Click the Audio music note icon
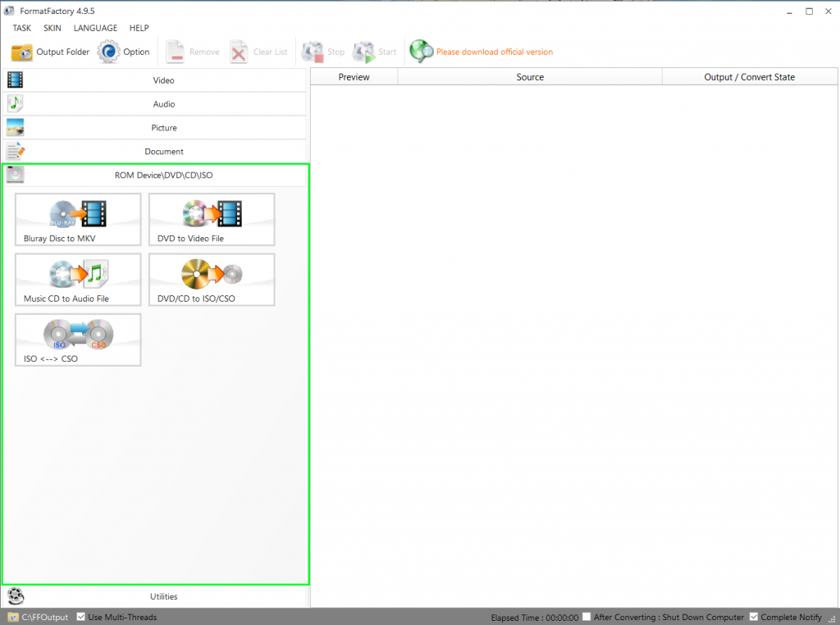This screenshot has height=625, width=840. [x=15, y=103]
